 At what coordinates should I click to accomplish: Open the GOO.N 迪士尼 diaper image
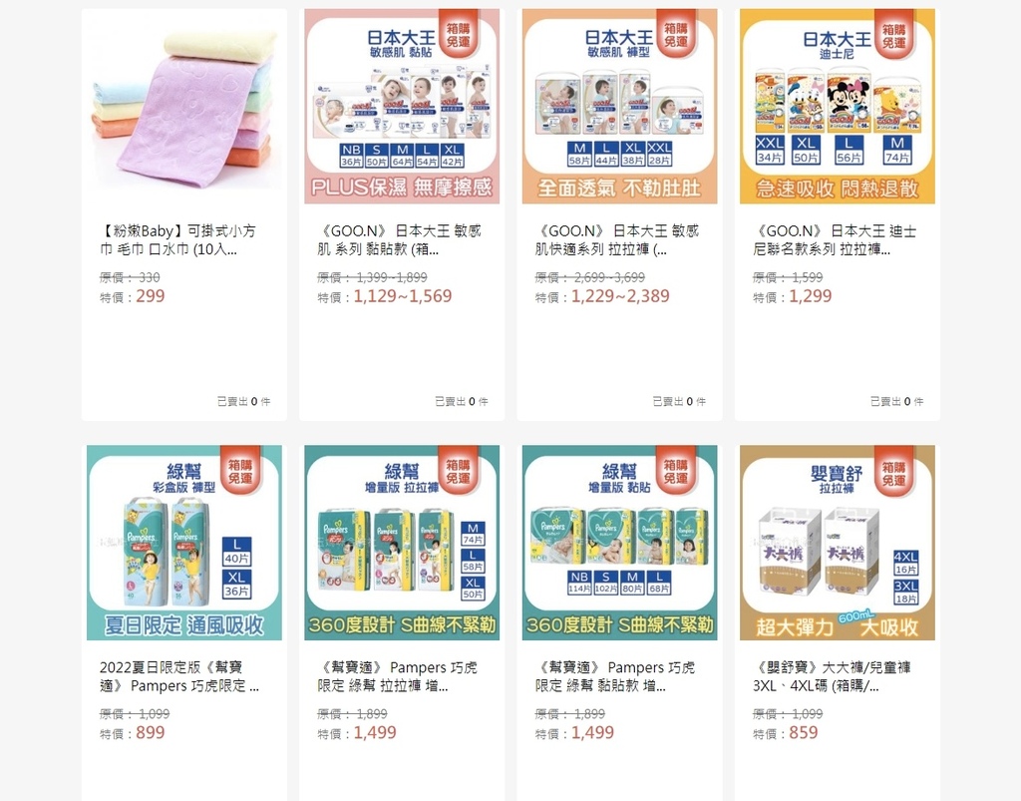pyautogui.click(x=838, y=106)
